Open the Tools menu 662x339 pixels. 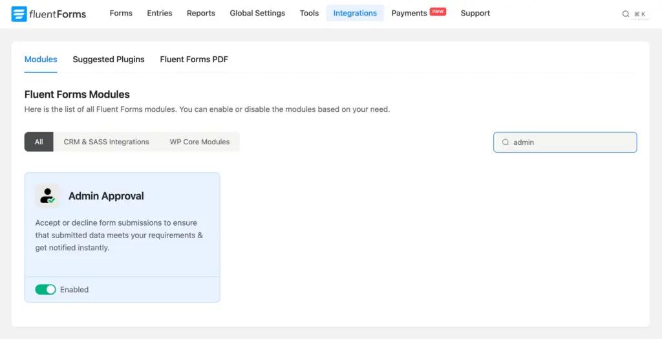(310, 13)
